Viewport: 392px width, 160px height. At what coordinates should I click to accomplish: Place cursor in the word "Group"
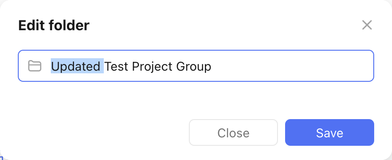pyautogui.click(x=194, y=66)
